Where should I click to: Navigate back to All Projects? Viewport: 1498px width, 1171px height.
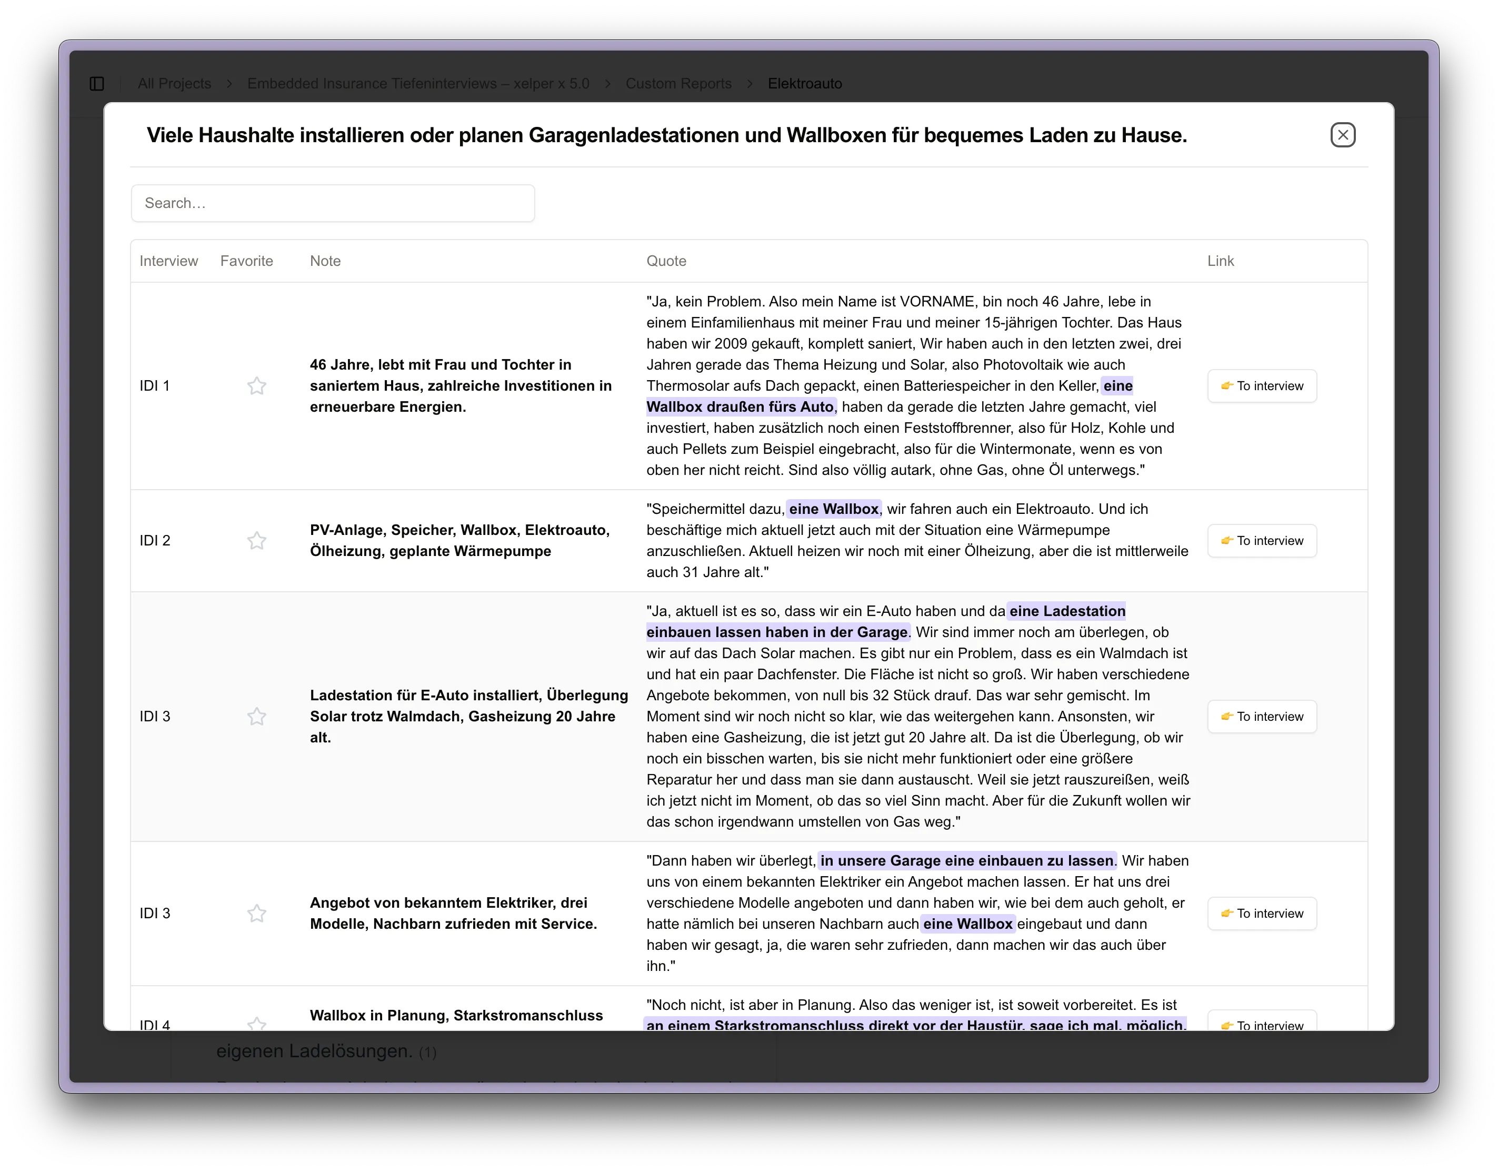174,83
